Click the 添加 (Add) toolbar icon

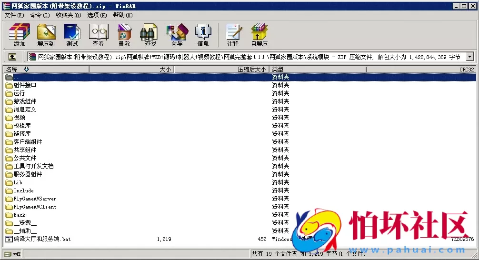point(20,35)
